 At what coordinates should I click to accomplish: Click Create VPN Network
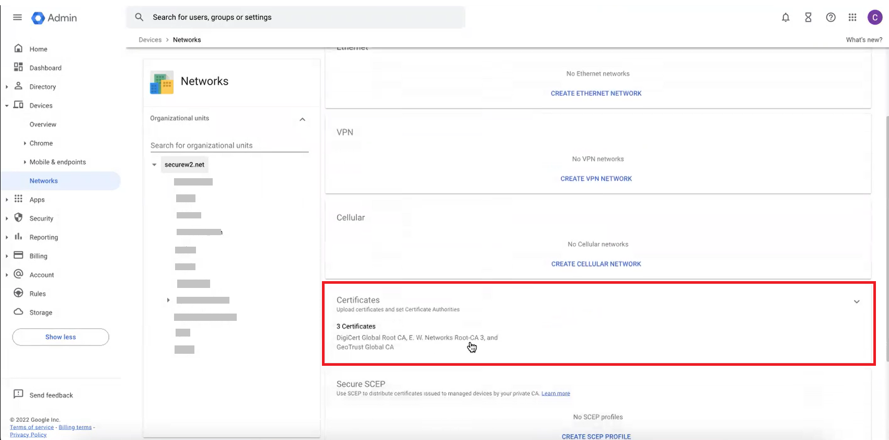[596, 179]
